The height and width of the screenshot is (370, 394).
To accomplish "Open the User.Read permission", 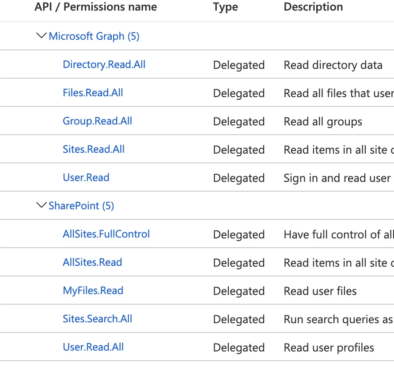I will coord(86,177).
